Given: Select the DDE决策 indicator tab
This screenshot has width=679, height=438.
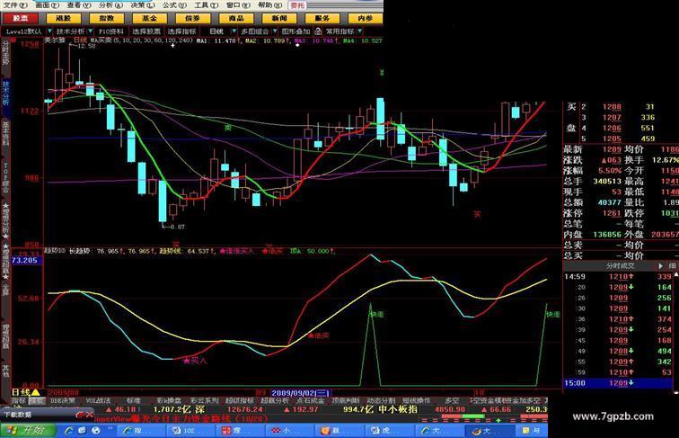Looking at the screenshot, I should pyautogui.click(x=63, y=401).
